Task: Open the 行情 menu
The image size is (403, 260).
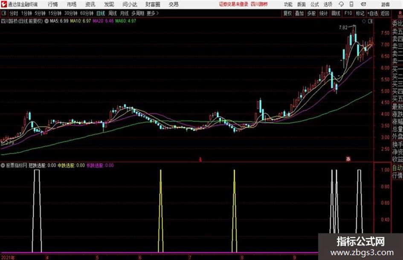Action: tap(53, 4)
